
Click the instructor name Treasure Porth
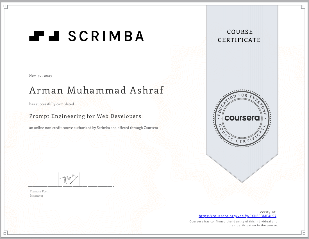(40, 191)
